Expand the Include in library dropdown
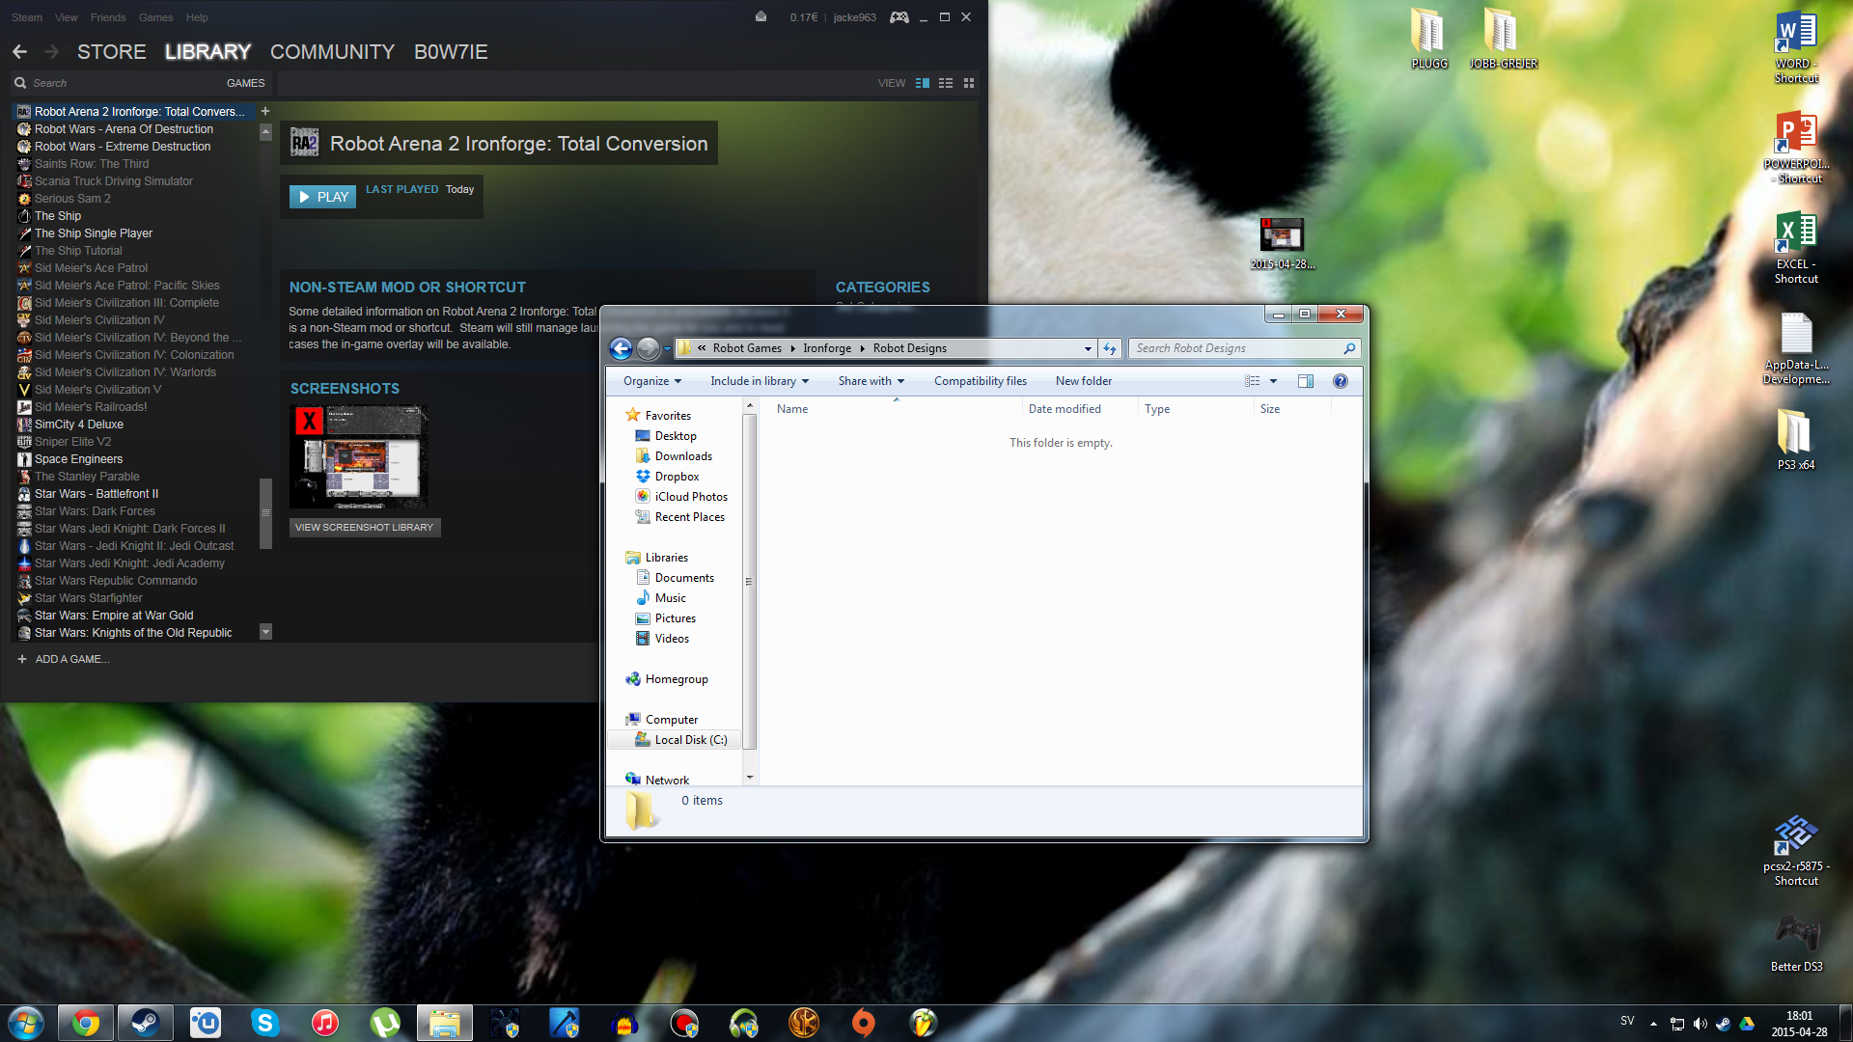 (x=760, y=381)
